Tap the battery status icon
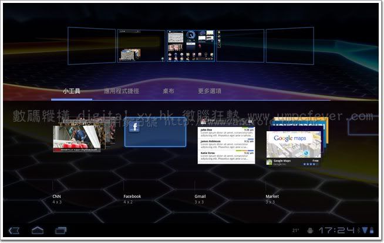Screen dimensions: 384x243 pyautogui.click(x=372, y=230)
